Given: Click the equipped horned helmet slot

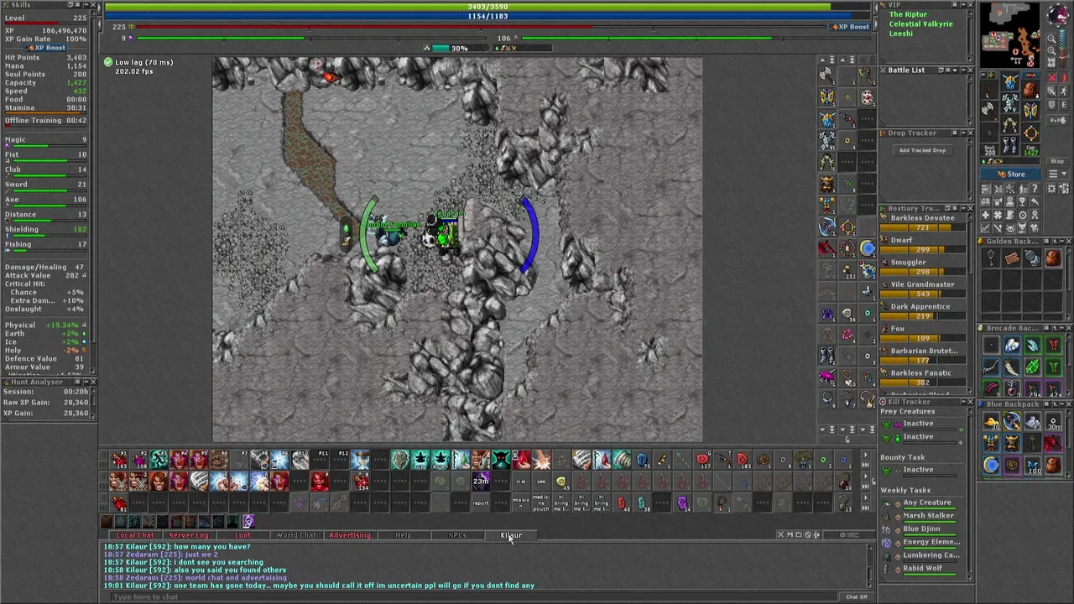Looking at the screenshot, I should [x=1009, y=81].
